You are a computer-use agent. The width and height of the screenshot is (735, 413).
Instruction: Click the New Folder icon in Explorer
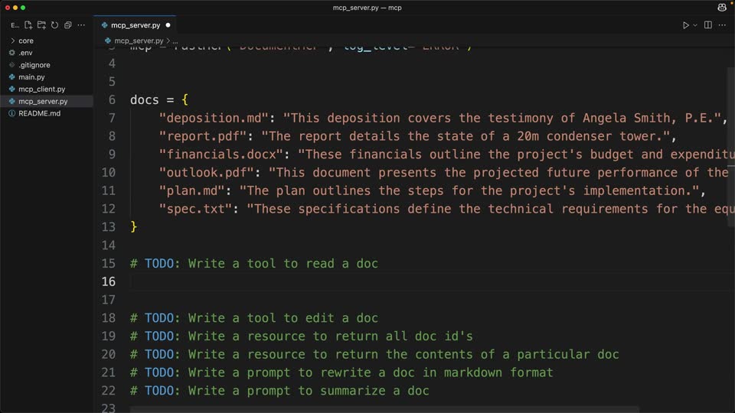(x=41, y=24)
